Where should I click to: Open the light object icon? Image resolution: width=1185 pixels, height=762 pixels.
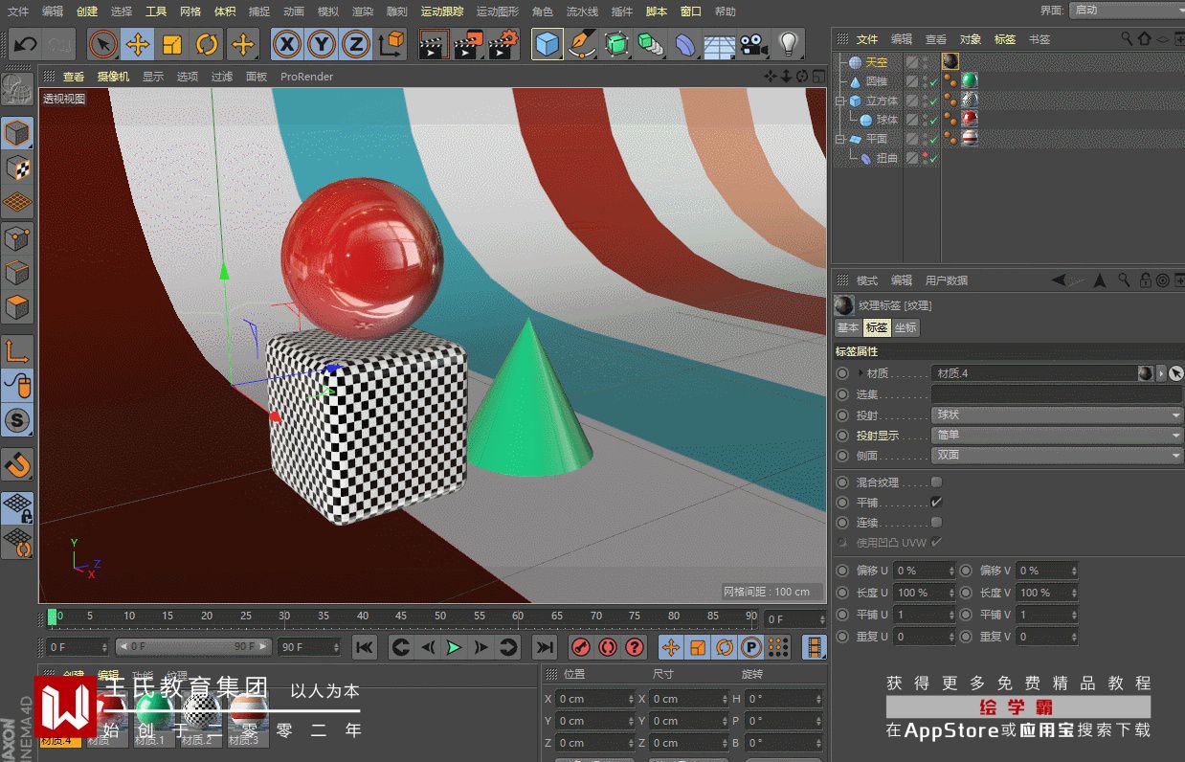[788, 44]
